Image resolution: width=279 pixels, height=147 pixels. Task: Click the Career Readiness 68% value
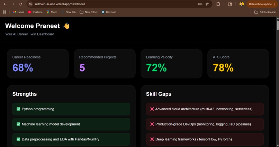[22, 68]
